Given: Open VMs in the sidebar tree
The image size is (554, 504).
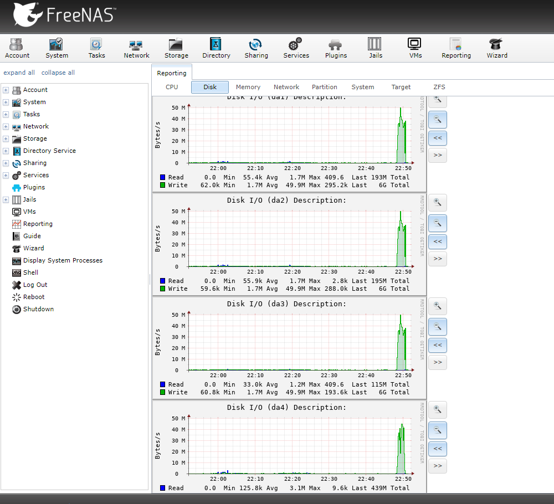Looking at the screenshot, I should click(x=29, y=212).
